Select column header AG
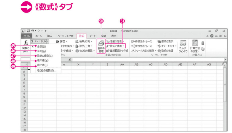Image resolution: width=232 pixels, height=133 pixels. click(x=209, y=64)
